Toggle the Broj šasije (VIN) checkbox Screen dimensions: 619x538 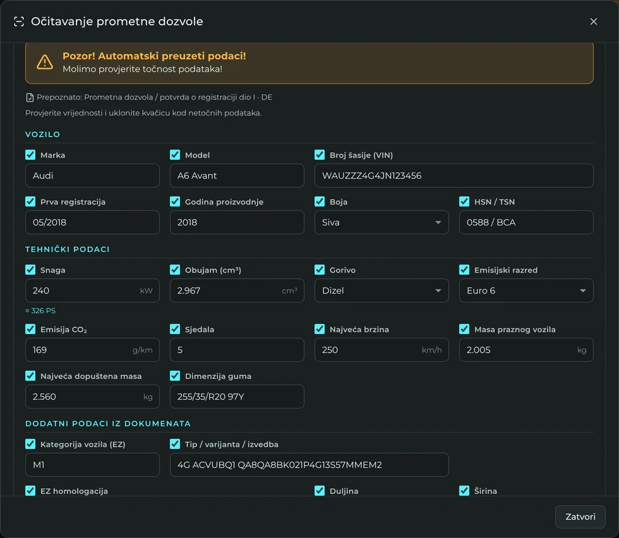pos(320,155)
